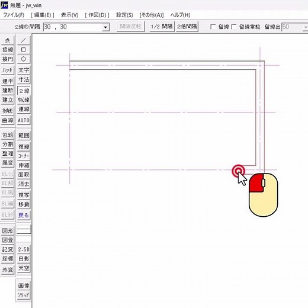Select the 接円 tangent circle tool
308x308 pixels.
(8, 59)
